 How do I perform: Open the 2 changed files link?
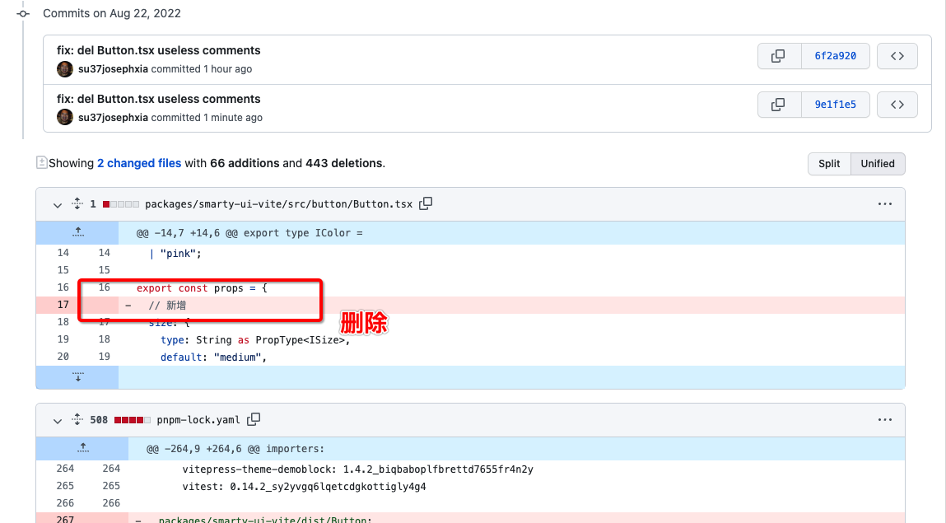click(x=138, y=163)
